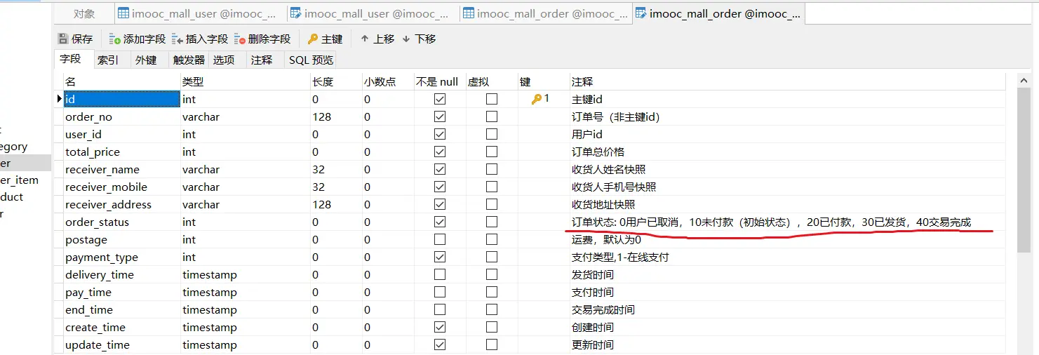
Task: Click the order_no field name
Action: 88,117
